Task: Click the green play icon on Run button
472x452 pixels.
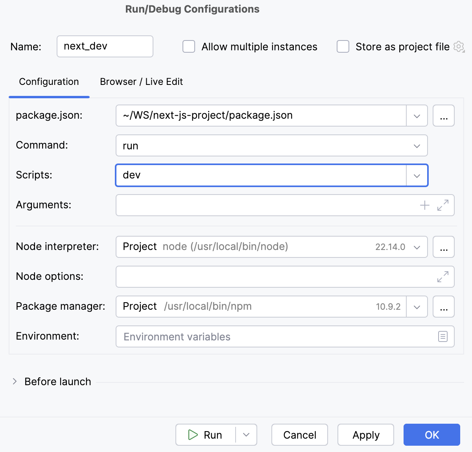Action: [x=193, y=435]
